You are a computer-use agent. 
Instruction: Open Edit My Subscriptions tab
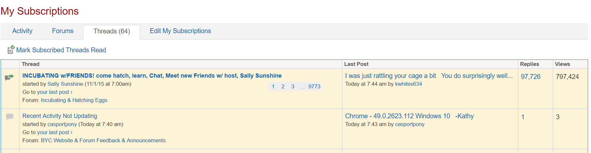pyautogui.click(x=180, y=31)
